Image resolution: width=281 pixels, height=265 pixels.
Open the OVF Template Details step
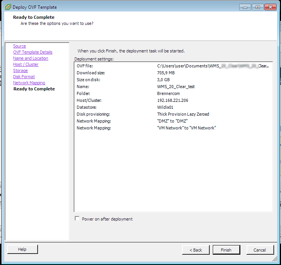click(x=33, y=52)
